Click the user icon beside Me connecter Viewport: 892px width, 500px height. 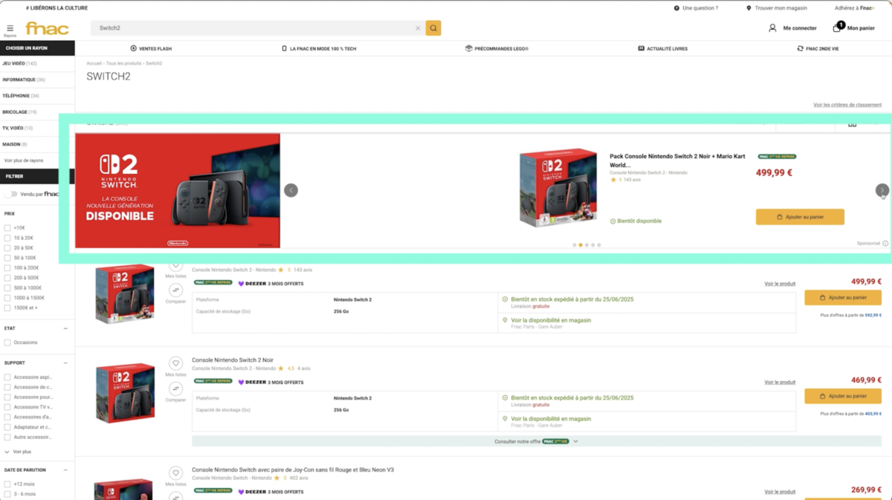pos(772,28)
